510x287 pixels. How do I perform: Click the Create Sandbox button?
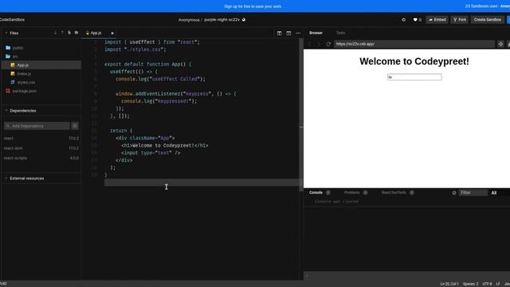tap(487, 20)
